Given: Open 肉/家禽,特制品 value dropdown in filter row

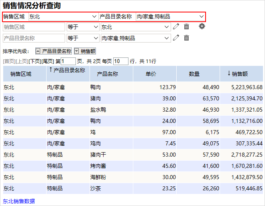Looking at the screenshot, I should click(x=136, y=38).
